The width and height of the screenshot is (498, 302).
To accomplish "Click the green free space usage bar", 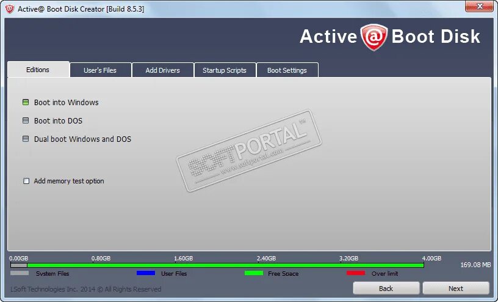I will coord(225,265).
